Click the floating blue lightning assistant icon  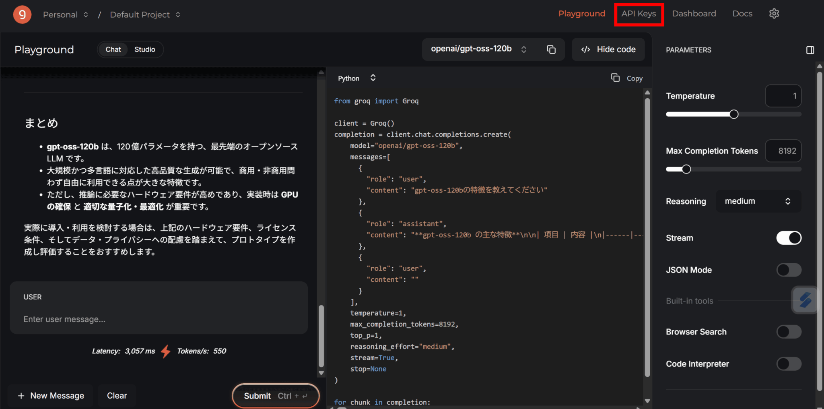[x=805, y=300]
